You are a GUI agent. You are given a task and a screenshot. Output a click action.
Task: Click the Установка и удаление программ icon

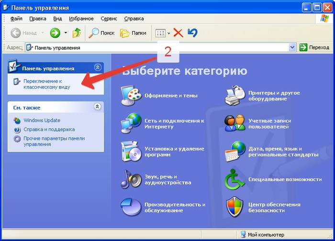pos(131,151)
